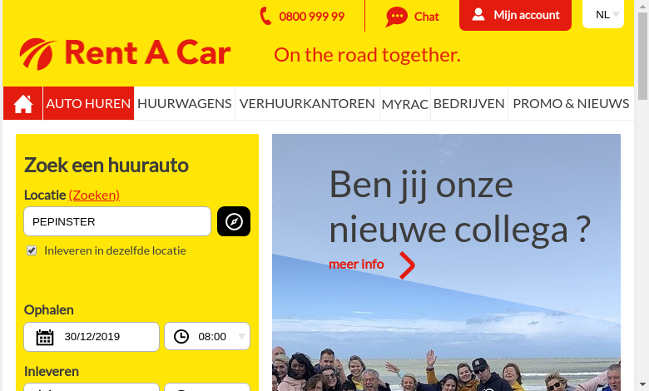The height and width of the screenshot is (391, 649).
Task: Click the clock icon in pickup time
Action: [181, 336]
